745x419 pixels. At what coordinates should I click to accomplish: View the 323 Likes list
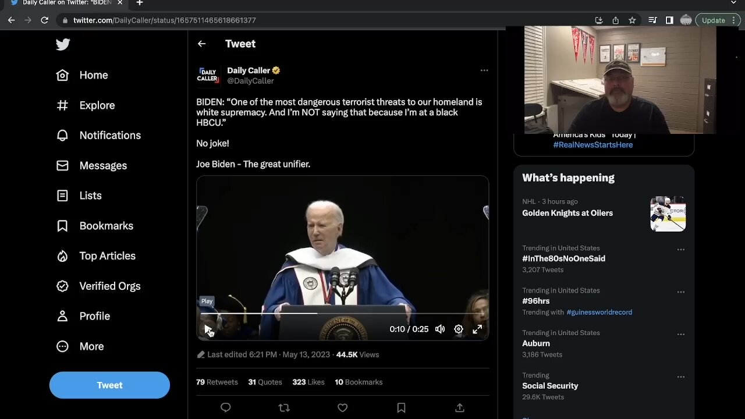pyautogui.click(x=308, y=382)
